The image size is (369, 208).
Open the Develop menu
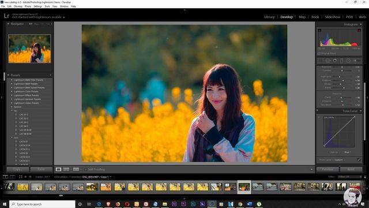click(x=18, y=6)
